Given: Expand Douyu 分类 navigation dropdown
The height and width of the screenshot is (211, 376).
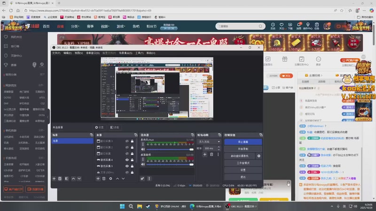Looking at the screenshot, I should pyautogui.click(x=75, y=26).
